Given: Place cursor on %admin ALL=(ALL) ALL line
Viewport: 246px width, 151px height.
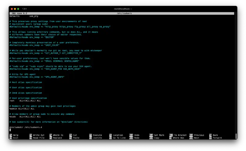Looking at the screenshot, I should coord(22,109).
